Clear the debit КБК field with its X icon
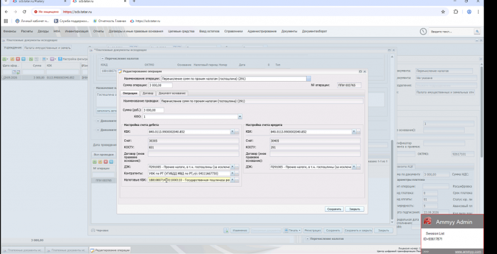The image size is (497, 254). point(232,132)
